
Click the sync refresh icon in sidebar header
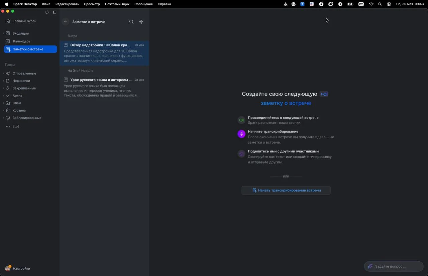[47, 12]
